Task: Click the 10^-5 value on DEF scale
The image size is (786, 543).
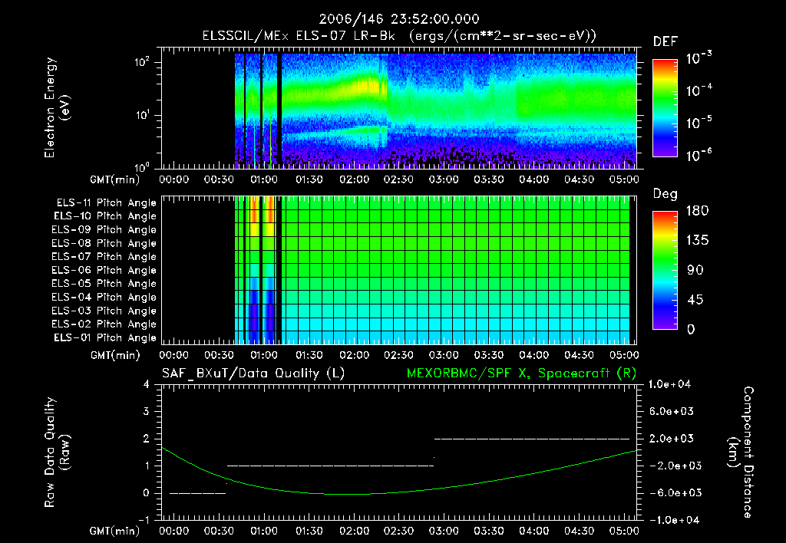Action: (698, 122)
